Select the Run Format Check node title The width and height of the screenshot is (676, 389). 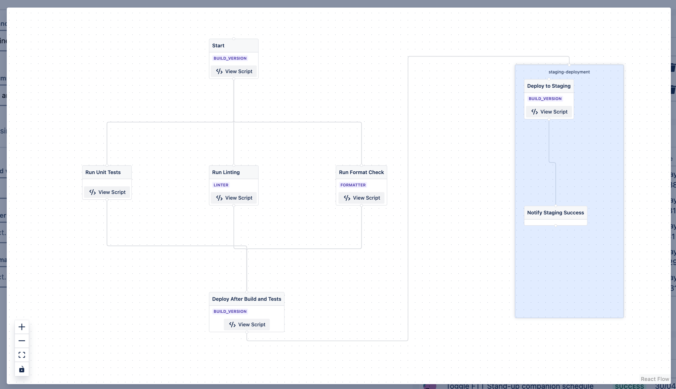[x=361, y=172]
